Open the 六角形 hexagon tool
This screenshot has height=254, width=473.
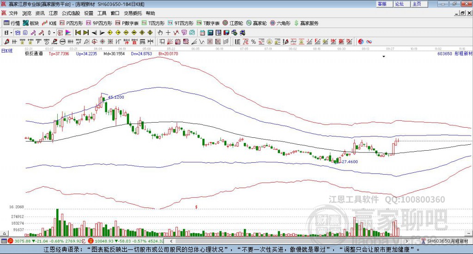click(x=280, y=23)
